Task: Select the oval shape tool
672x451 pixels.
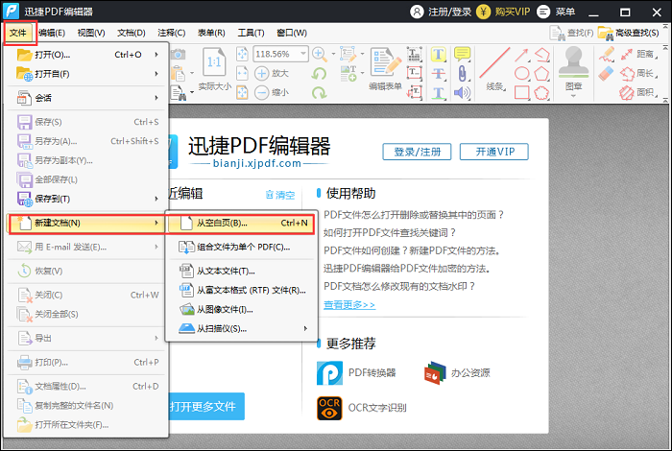Action: (x=521, y=73)
